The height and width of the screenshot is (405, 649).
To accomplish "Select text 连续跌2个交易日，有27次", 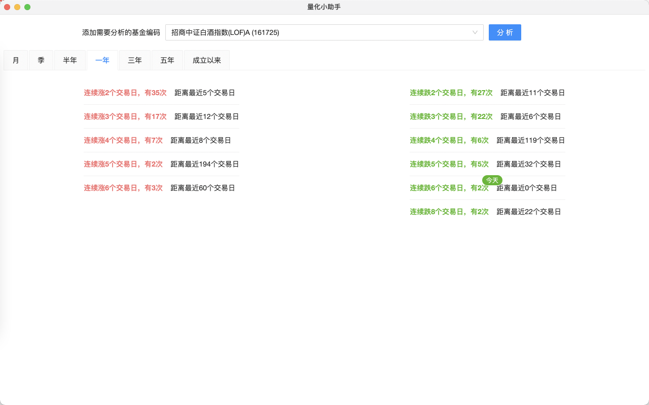I will (x=451, y=93).
